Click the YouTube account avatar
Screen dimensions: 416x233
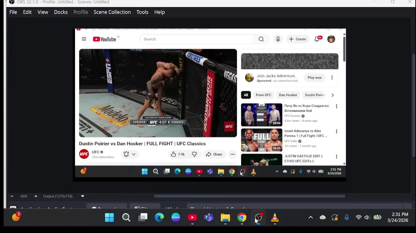pyautogui.click(x=331, y=39)
